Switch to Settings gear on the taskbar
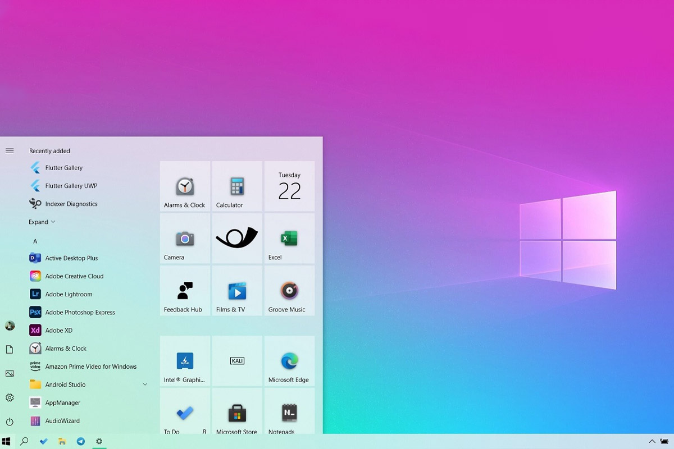Image resolution: width=674 pixels, height=449 pixels. click(x=99, y=441)
